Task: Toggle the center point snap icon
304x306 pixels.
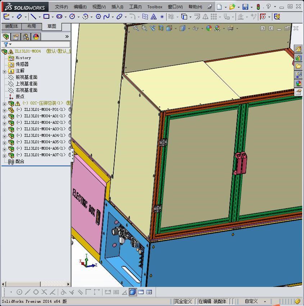Action: (19, 292)
